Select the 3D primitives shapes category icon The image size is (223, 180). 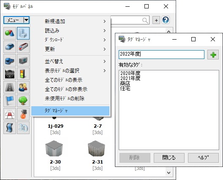click(x=10, y=33)
